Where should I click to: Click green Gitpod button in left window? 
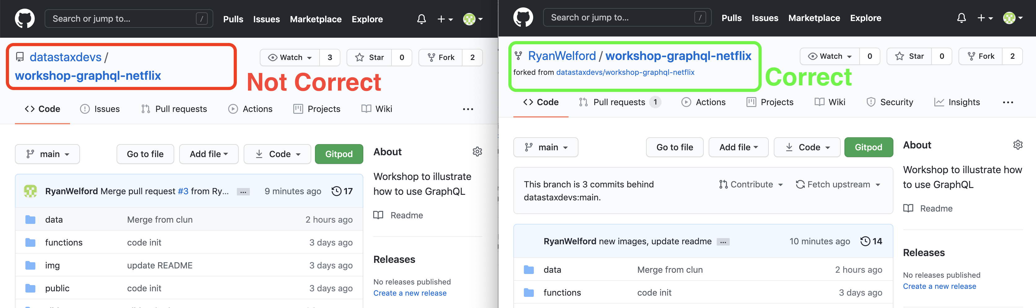[x=339, y=154]
